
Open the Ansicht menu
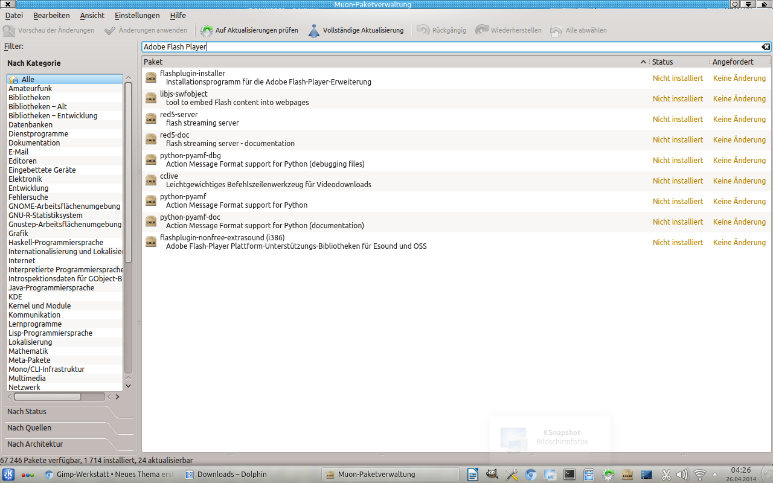(92, 15)
